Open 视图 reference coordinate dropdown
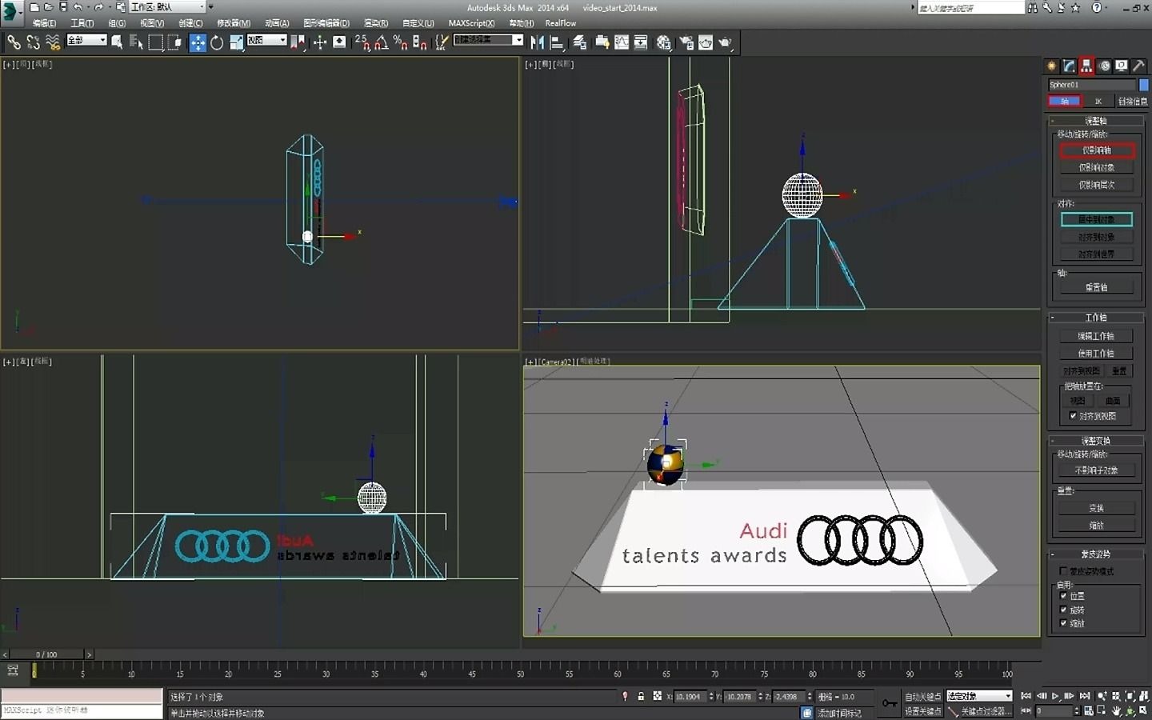Viewport: 1152px width, 720px height. (x=267, y=40)
